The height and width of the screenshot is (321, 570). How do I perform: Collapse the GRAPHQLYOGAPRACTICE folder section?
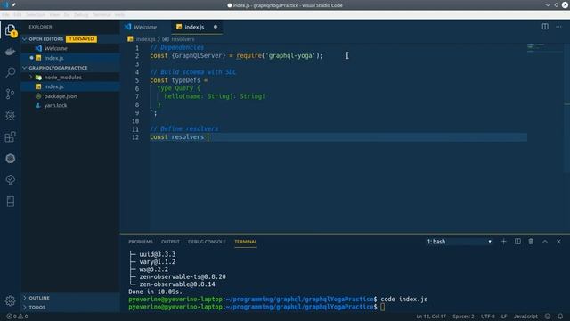click(x=25, y=68)
